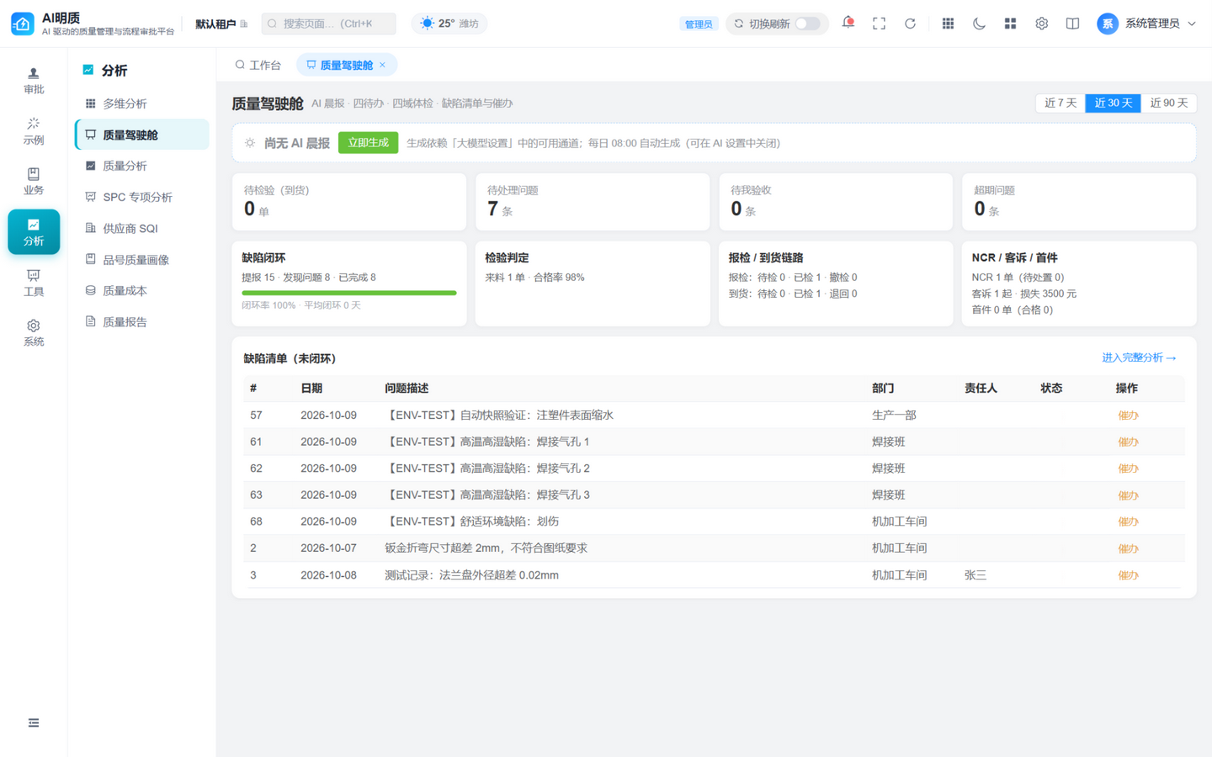Click 催办 for 焊接气孔 2 row
This screenshot has height=757, width=1212.
click(1128, 468)
